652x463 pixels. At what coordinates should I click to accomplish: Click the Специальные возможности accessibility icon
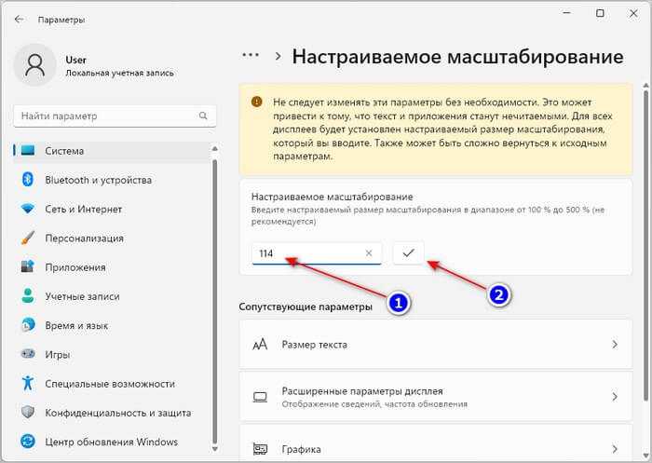28,383
